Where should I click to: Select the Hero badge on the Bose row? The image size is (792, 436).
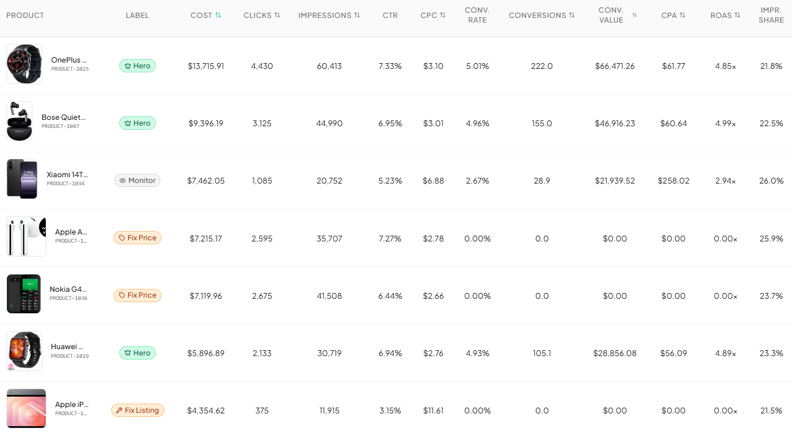[137, 123]
